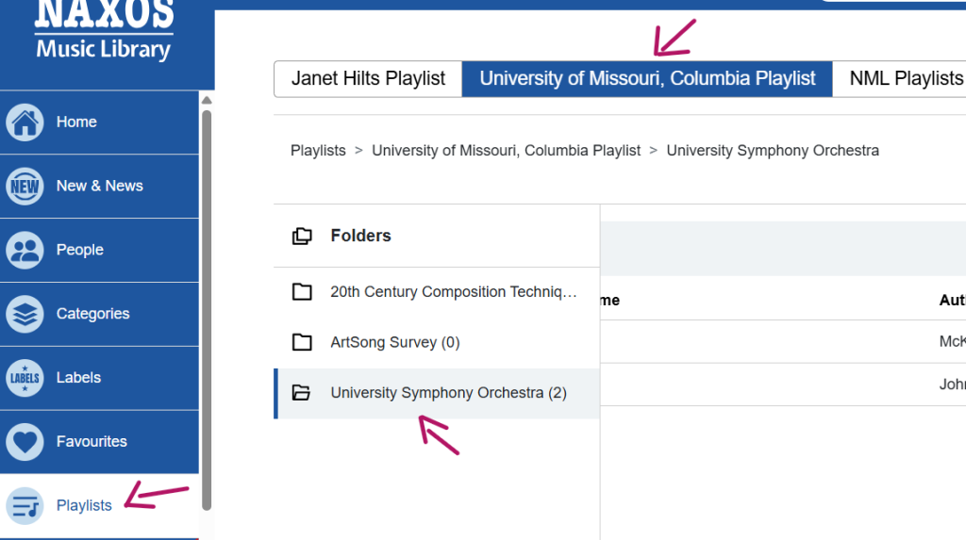
Task: Open University Symphony Orchestra (2) folder
Action: click(448, 393)
